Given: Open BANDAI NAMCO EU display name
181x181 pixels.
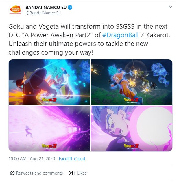Looking at the screenshot, I should (x=46, y=8).
